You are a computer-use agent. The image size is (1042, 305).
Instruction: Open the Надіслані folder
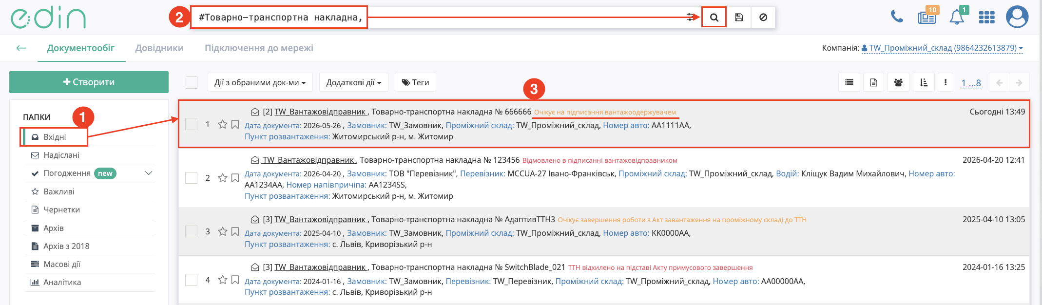pyautogui.click(x=61, y=155)
